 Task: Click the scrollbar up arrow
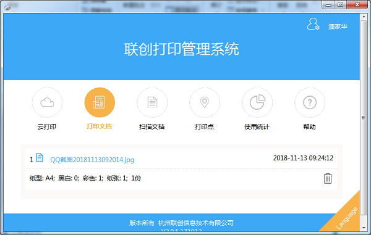click(x=364, y=17)
